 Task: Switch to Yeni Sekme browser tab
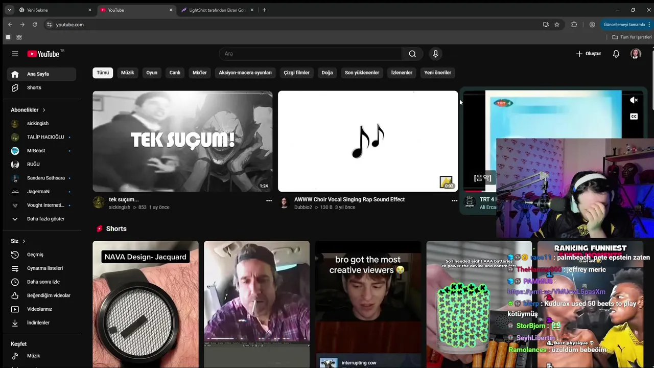pyautogui.click(x=55, y=10)
